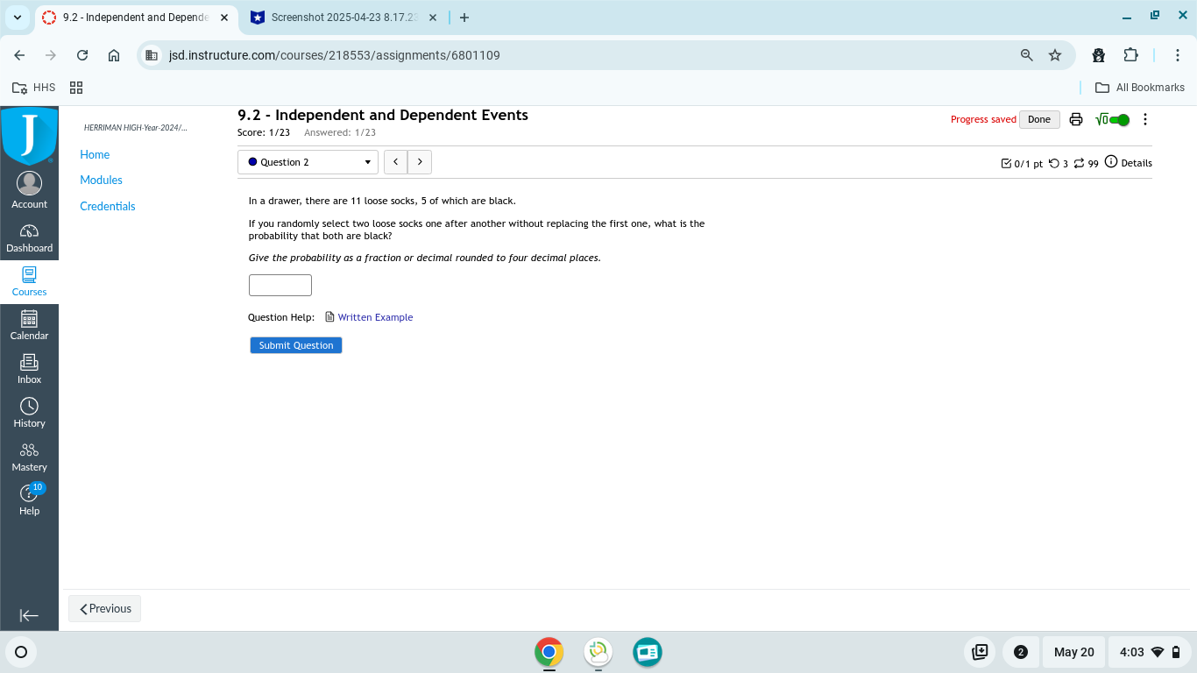Bookmark this page with the star

coord(1055,55)
